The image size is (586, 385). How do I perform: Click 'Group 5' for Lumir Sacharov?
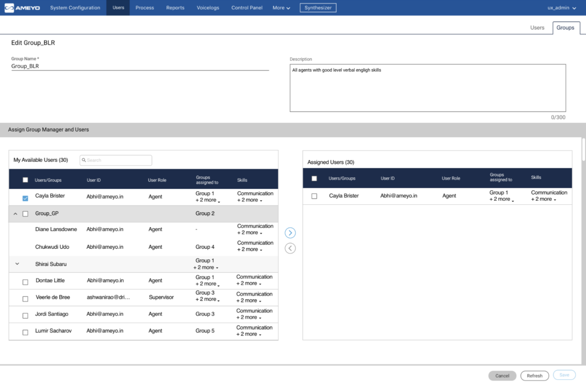205,331
